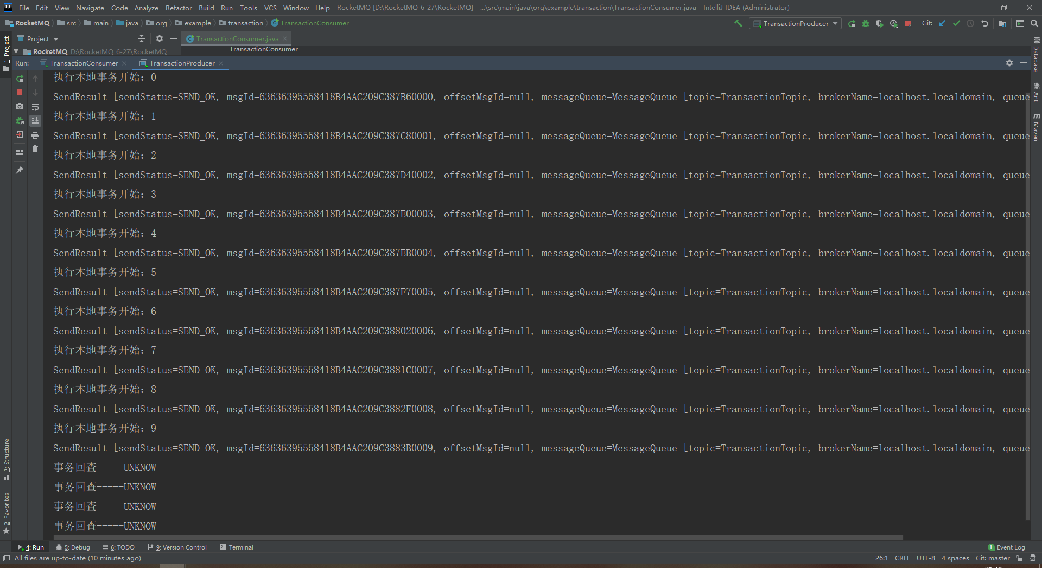This screenshot has width=1042, height=568.
Task: Open the Project view dropdown
Action: point(37,39)
